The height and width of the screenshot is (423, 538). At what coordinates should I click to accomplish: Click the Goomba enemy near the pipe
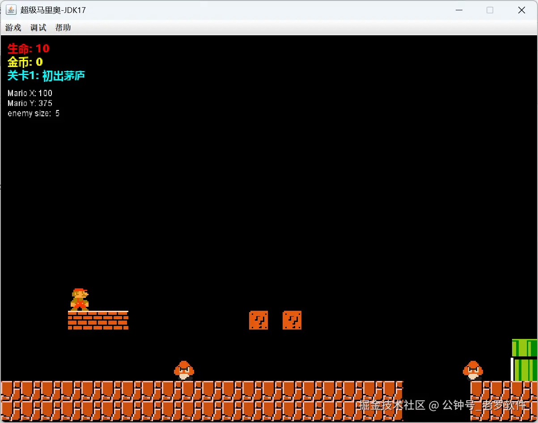click(473, 371)
